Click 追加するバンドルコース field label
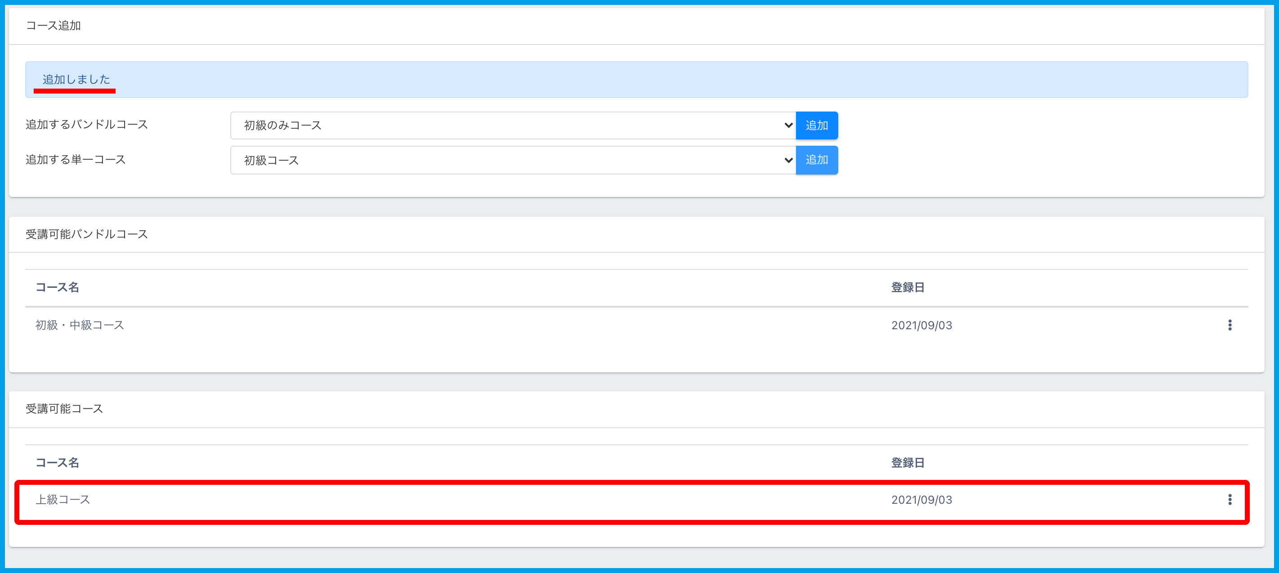 click(87, 125)
